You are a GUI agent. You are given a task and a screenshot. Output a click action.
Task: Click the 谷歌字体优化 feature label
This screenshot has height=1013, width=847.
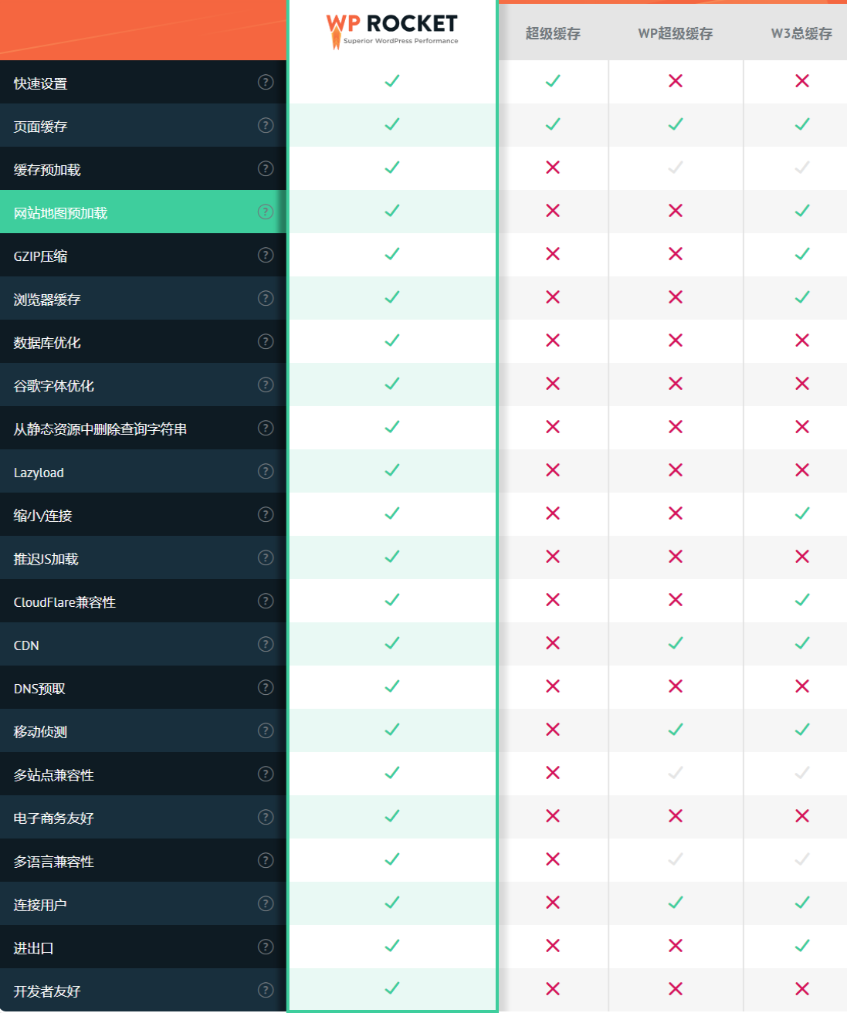(x=54, y=386)
